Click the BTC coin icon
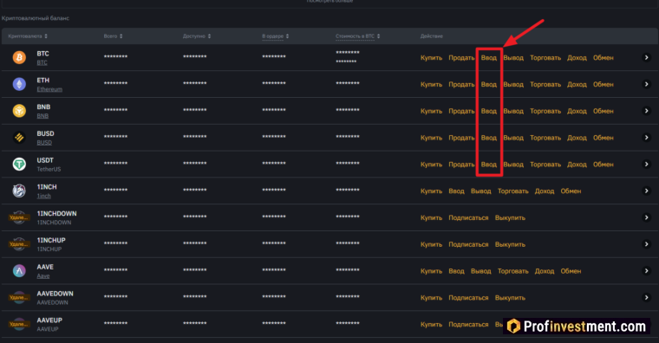 [19, 57]
